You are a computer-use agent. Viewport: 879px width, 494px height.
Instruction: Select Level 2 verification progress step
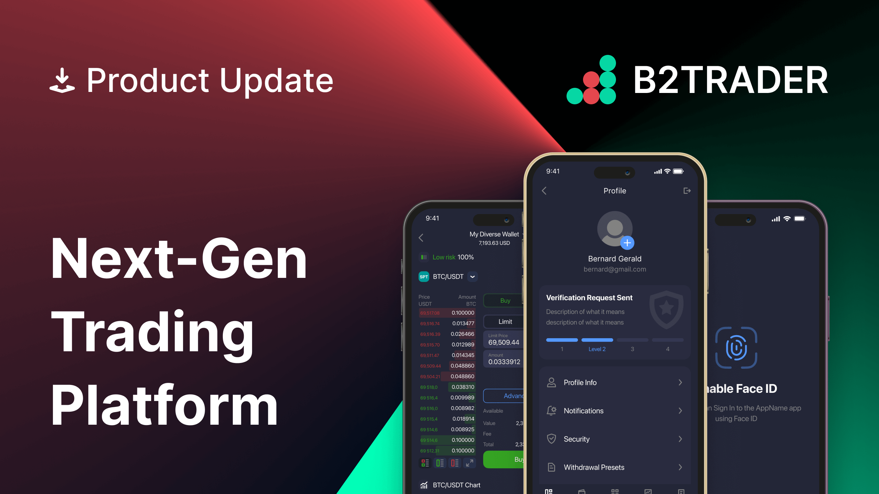click(x=596, y=350)
